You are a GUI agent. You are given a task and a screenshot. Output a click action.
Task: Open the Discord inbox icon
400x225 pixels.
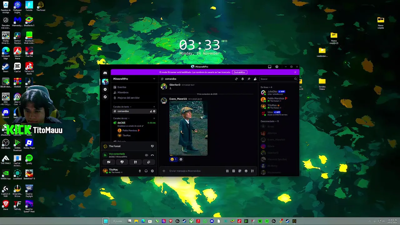[x=270, y=67]
